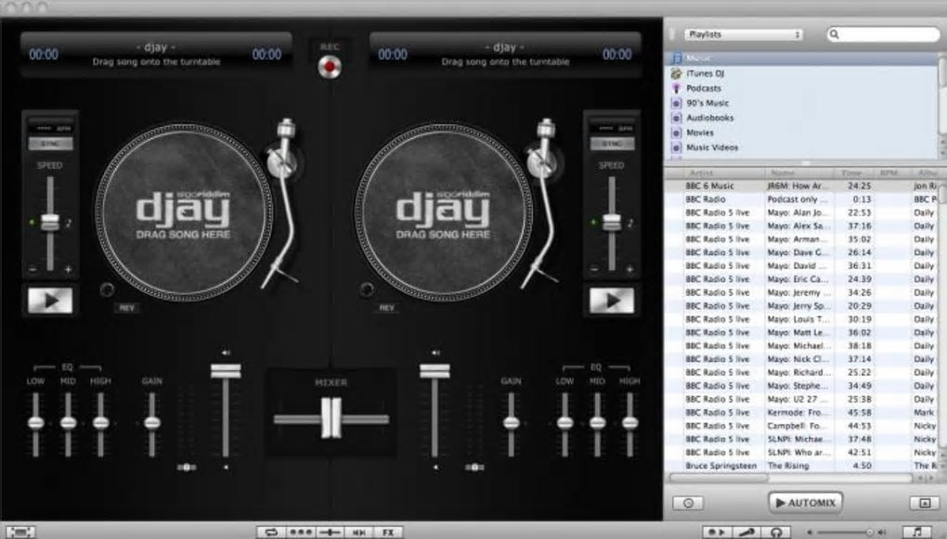Image resolution: width=947 pixels, height=539 pixels.
Task: Select the iTunes DJ playlist
Action: 706,73
